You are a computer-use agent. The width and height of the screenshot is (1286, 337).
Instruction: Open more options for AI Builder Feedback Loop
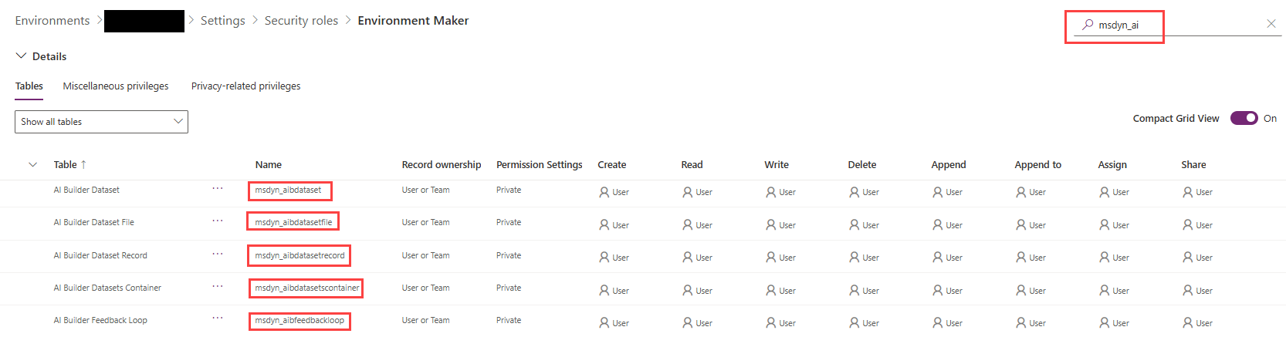[218, 319]
